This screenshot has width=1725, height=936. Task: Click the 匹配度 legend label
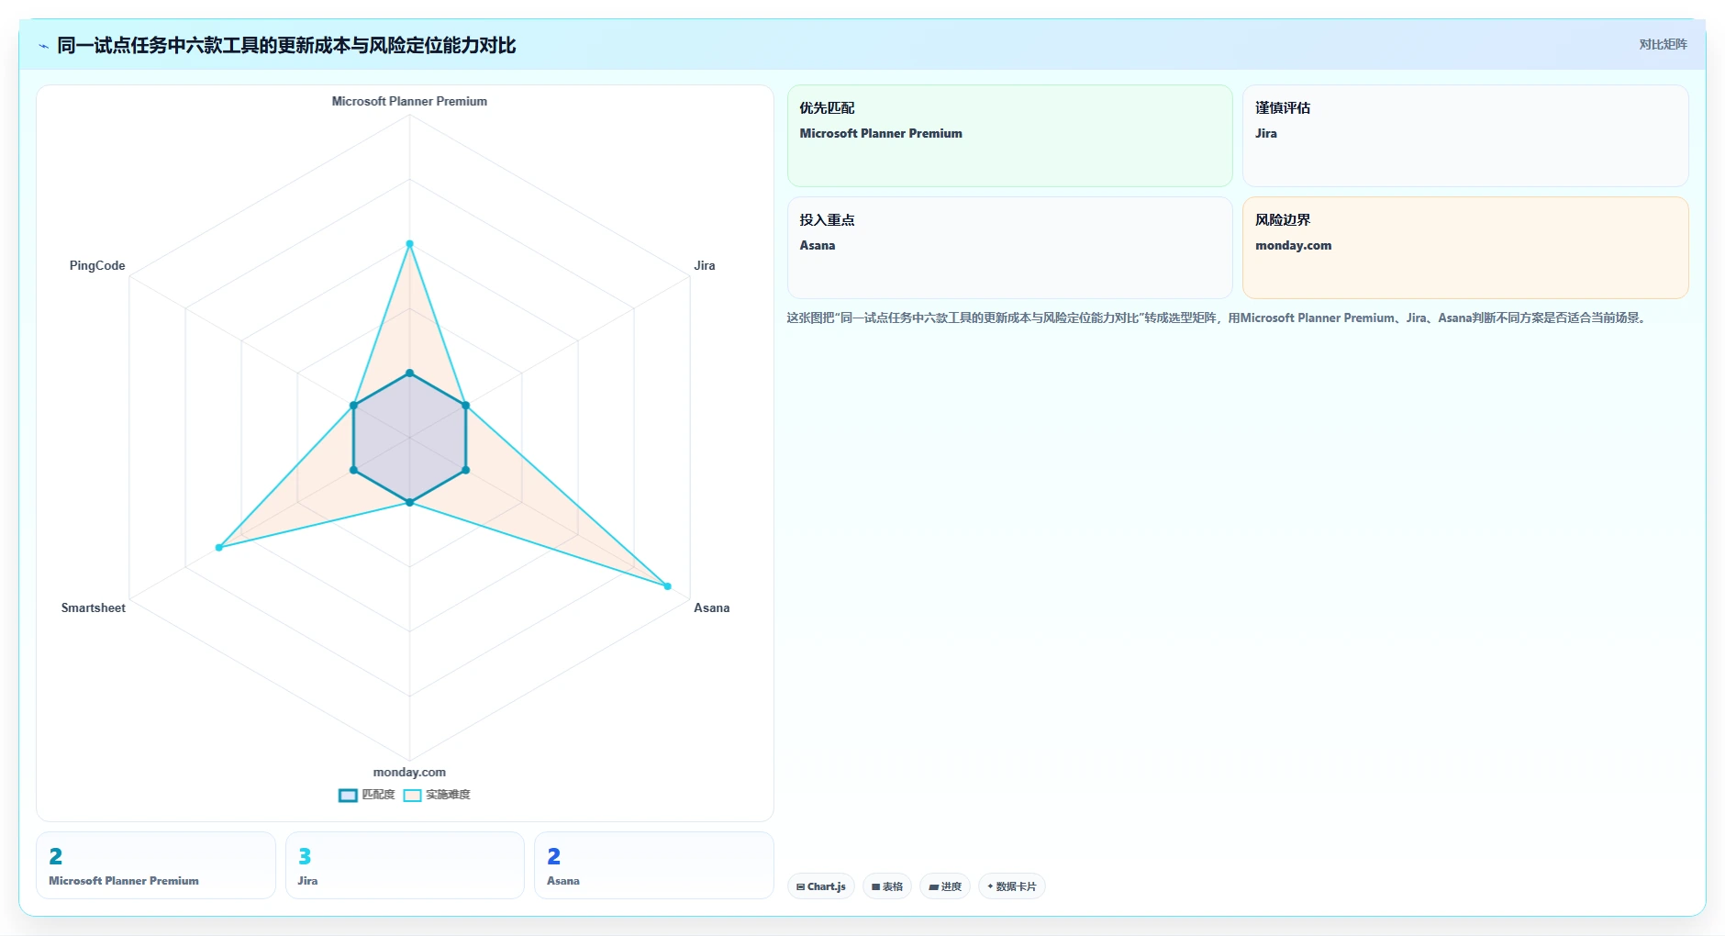click(378, 795)
